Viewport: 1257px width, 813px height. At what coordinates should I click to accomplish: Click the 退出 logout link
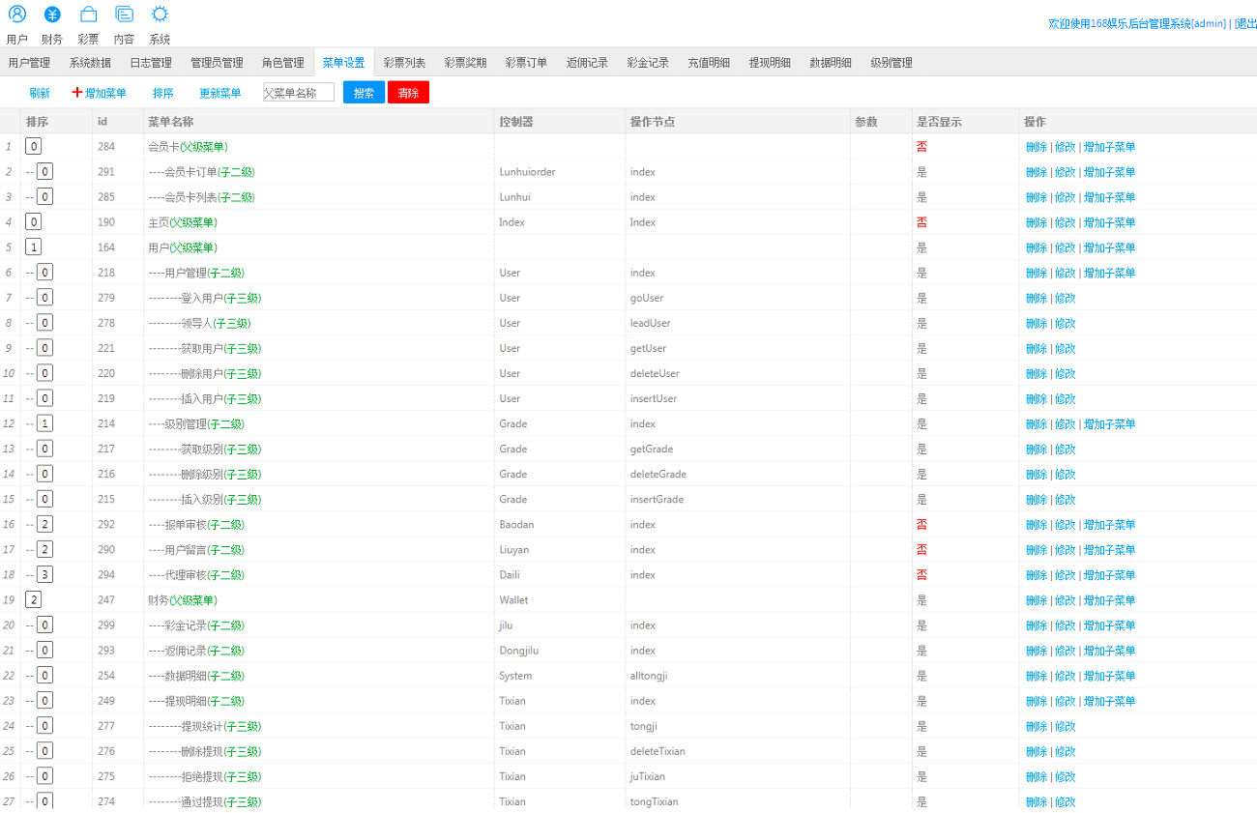pos(1245,23)
